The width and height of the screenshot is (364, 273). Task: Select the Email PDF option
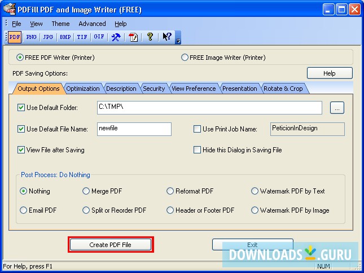24,210
